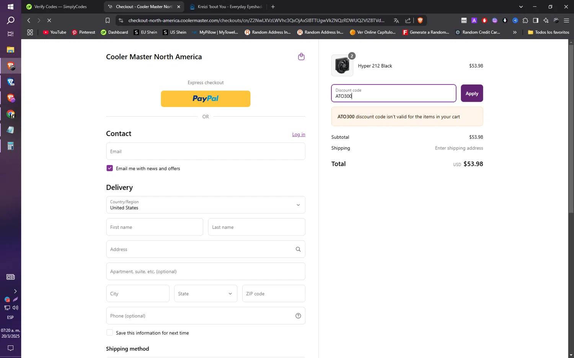Open the Extensions puzzle piece icon
Viewport: 574px width, 358px height.
tap(525, 20)
